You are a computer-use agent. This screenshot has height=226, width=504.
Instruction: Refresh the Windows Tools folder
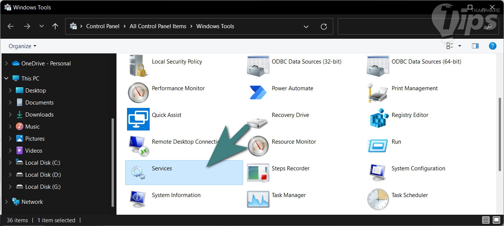[x=323, y=26]
